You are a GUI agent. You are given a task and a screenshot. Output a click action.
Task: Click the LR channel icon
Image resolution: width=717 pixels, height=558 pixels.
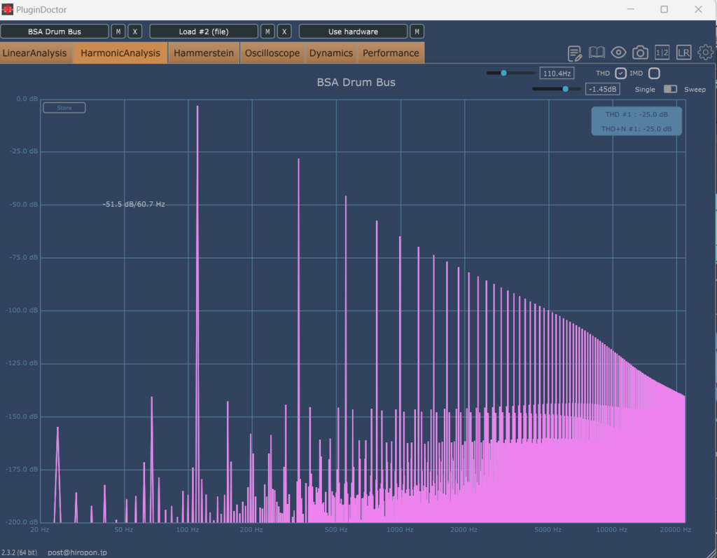click(x=683, y=53)
